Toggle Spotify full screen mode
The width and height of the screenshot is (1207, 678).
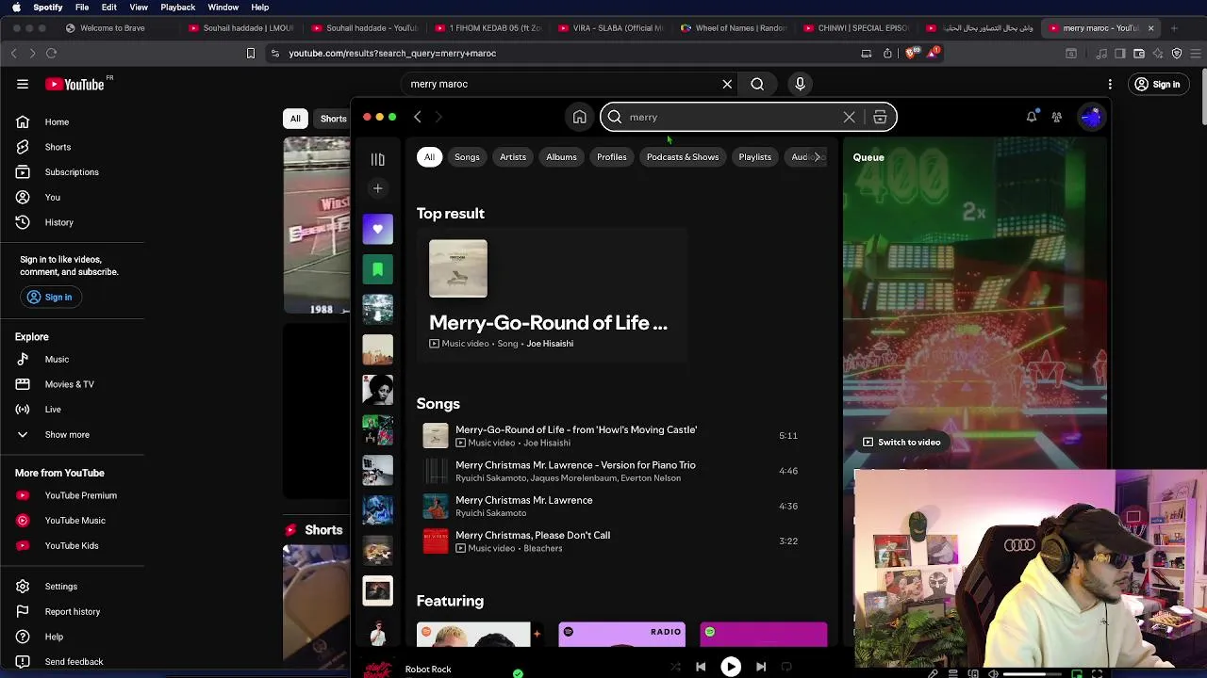point(1097,674)
